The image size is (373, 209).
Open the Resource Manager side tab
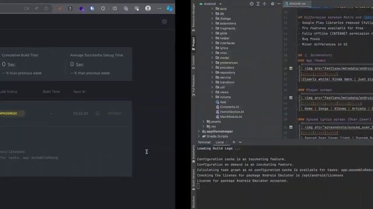coord(193,17)
